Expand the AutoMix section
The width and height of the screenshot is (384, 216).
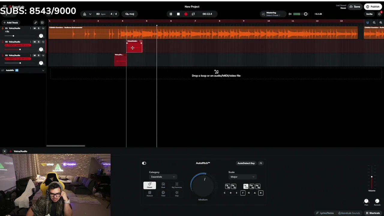tap(43, 70)
